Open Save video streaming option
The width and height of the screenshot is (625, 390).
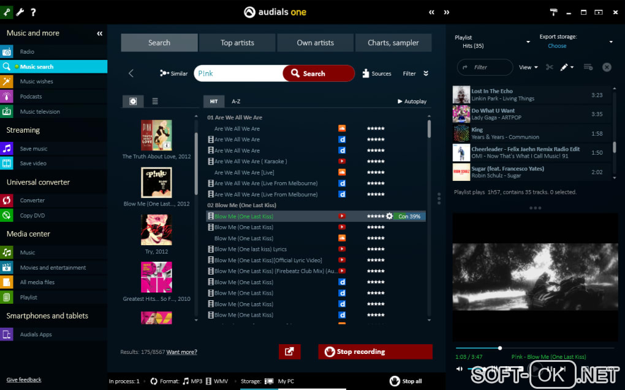[53, 163]
